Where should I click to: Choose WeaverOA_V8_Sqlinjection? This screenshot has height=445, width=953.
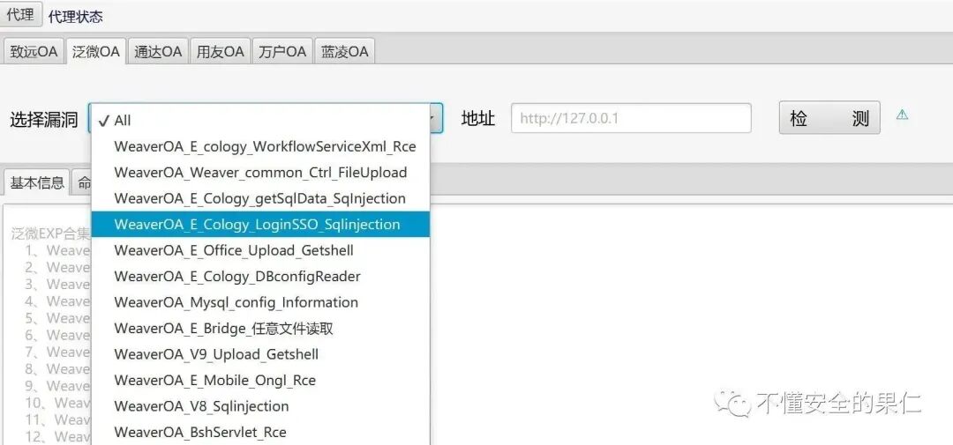click(x=260, y=406)
